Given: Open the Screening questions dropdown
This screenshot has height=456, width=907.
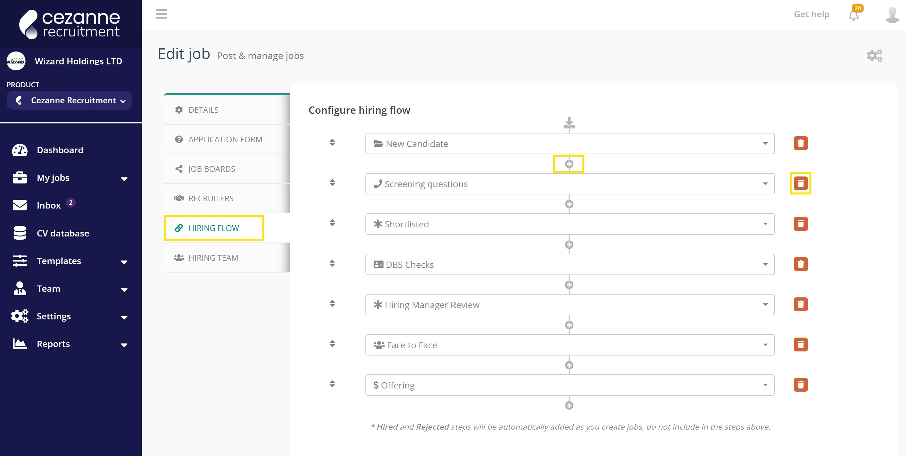Looking at the screenshot, I should (570, 183).
